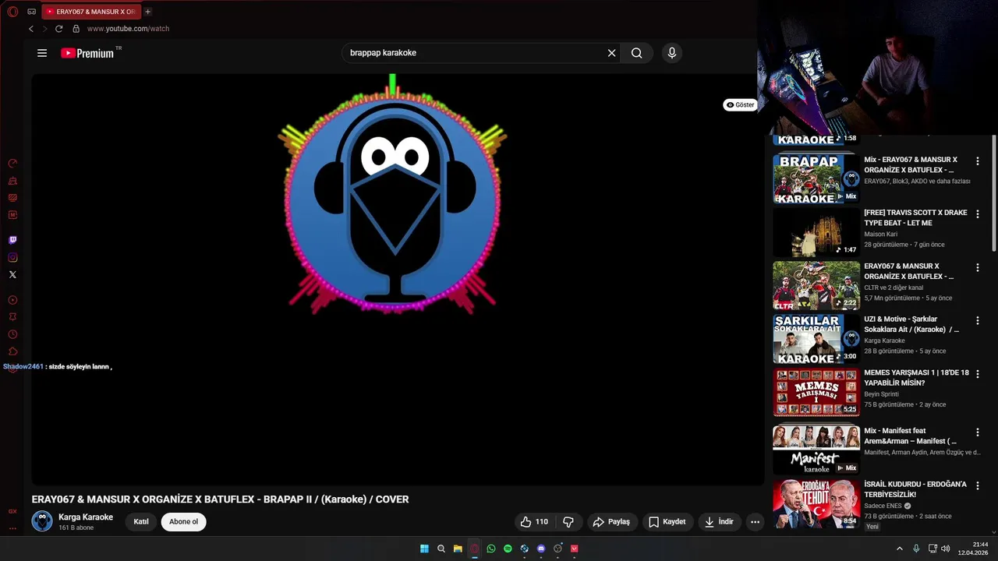Open Discord from the taskbar

[541, 549]
